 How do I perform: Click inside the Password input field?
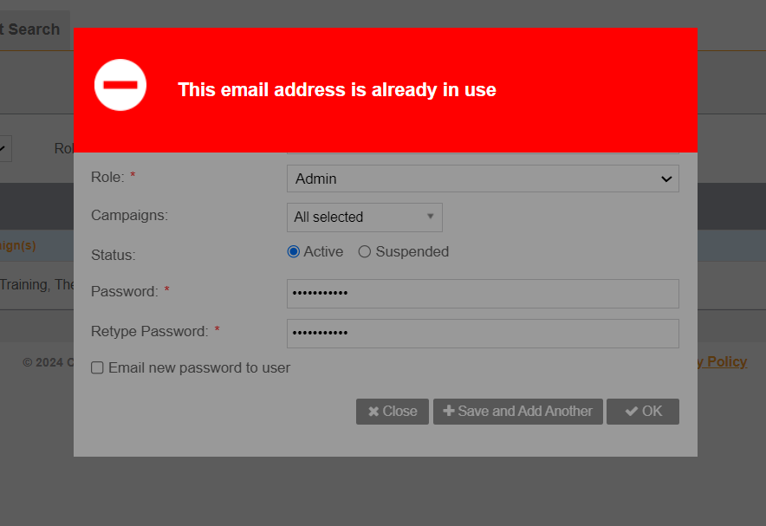pyautogui.click(x=483, y=294)
